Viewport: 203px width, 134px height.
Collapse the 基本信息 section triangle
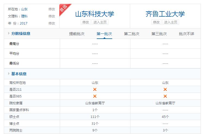point(9,74)
